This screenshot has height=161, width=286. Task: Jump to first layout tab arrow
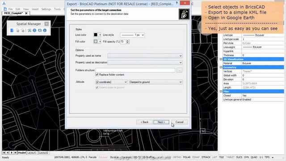[4, 153]
